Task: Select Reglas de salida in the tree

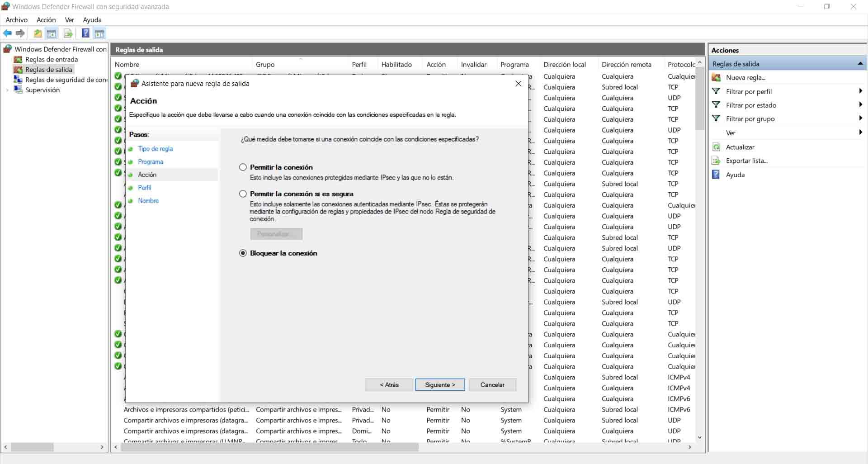Action: (x=49, y=70)
